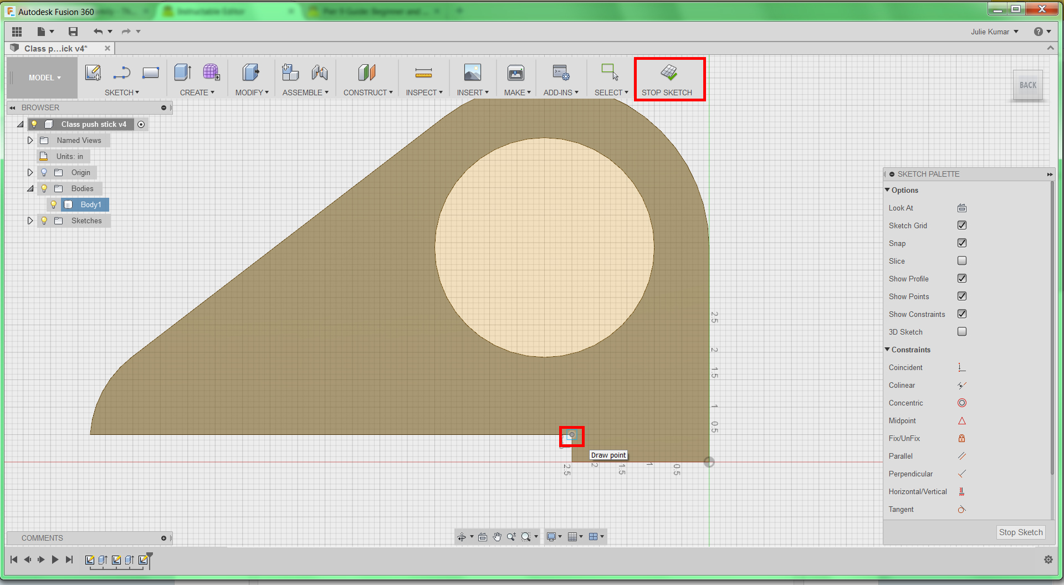Enable the 3D Sketch checkbox
The width and height of the screenshot is (1064, 585).
(962, 332)
